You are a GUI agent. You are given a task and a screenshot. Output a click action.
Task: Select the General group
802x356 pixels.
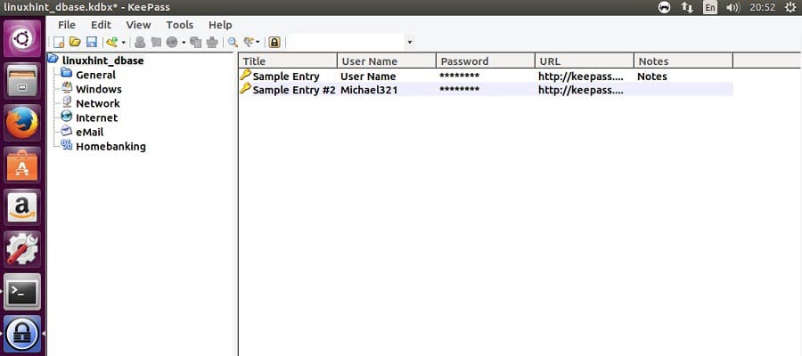point(95,75)
